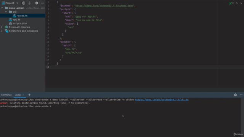The width and height of the screenshot is (244, 137).
Task: Select the Local terminal tab
Action: [18, 95]
